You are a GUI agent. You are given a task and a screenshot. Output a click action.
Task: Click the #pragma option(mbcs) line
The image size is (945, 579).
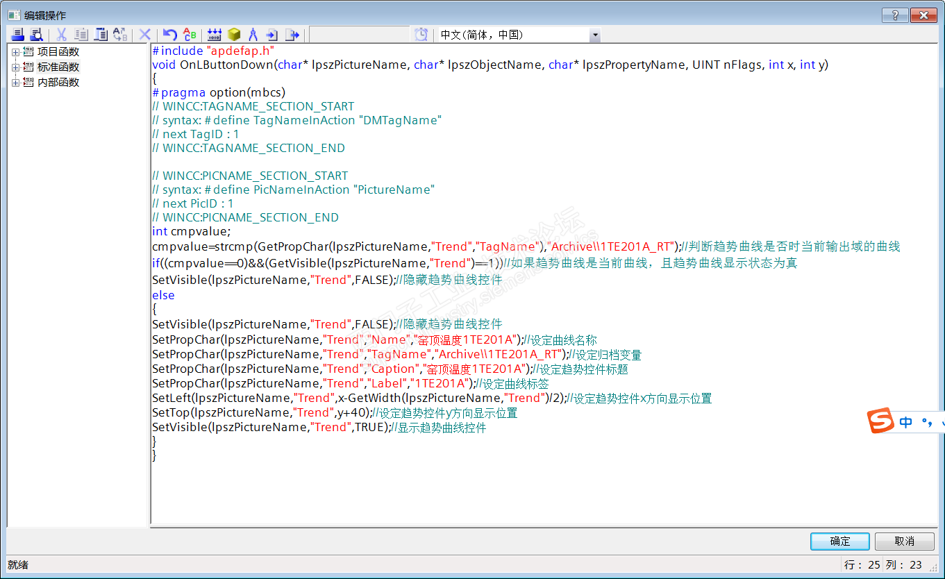coord(219,92)
